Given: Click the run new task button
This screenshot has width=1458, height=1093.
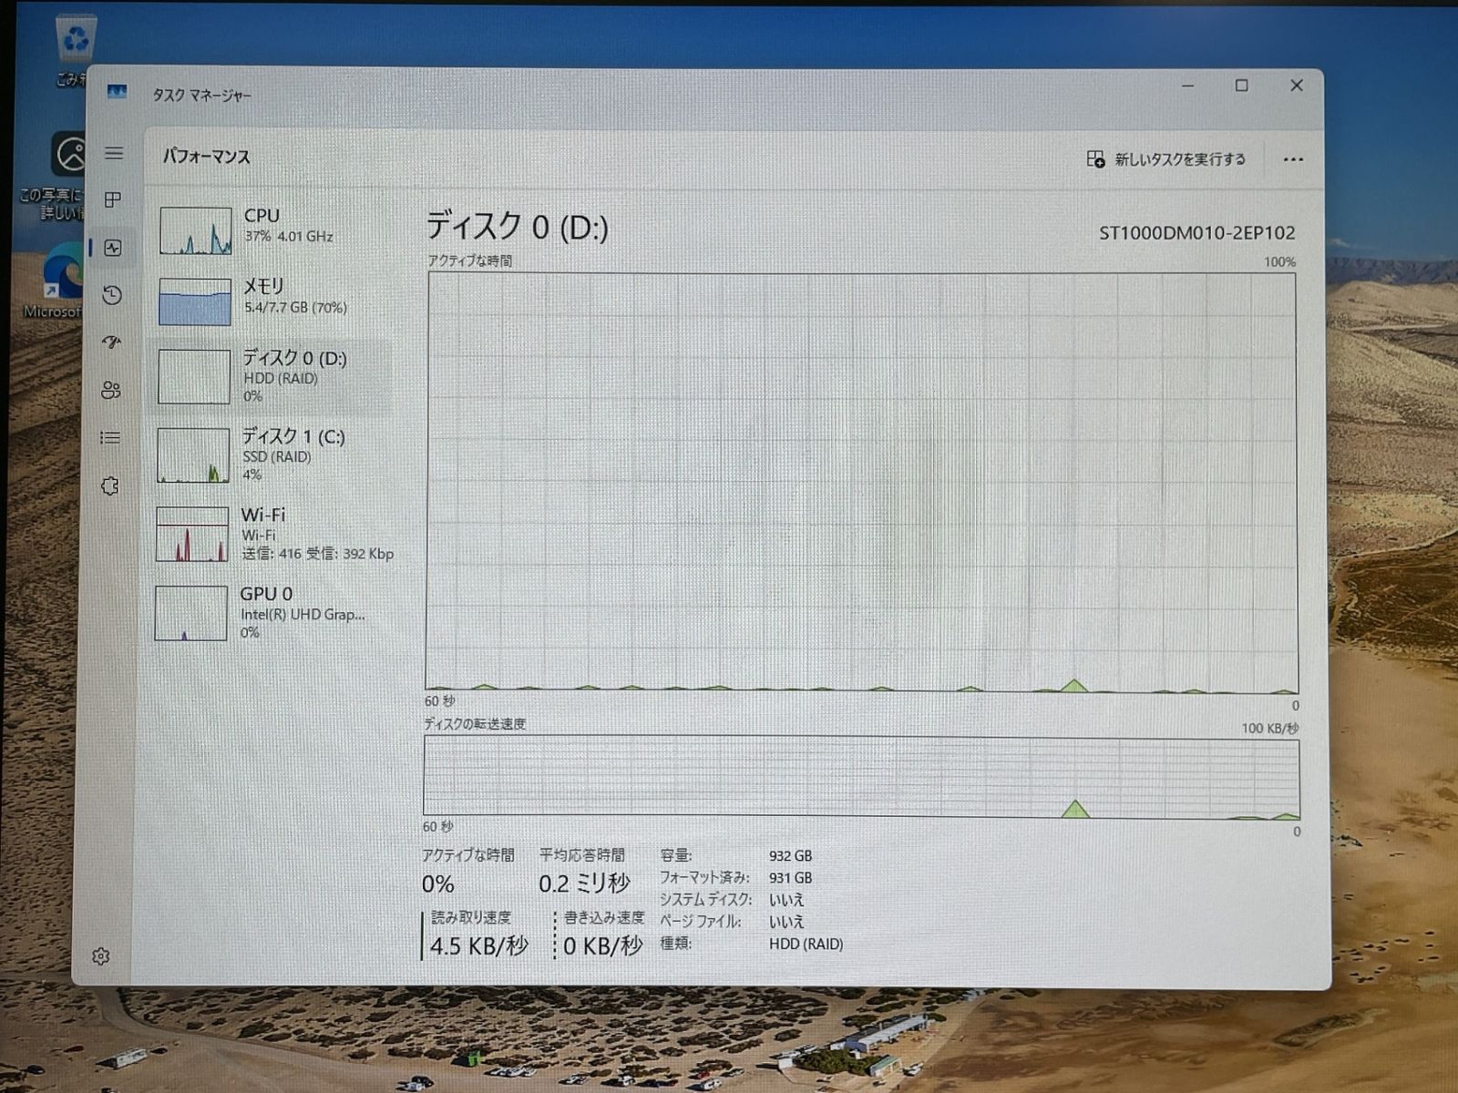Looking at the screenshot, I should (1165, 159).
